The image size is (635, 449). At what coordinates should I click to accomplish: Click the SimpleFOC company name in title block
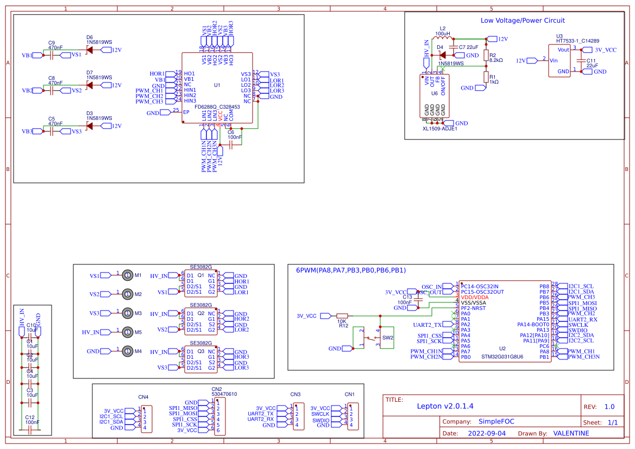[496, 421]
